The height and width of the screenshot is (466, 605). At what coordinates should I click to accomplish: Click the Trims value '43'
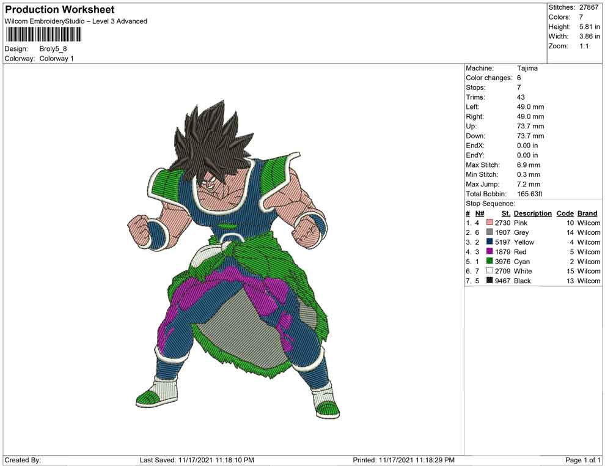pyautogui.click(x=521, y=97)
